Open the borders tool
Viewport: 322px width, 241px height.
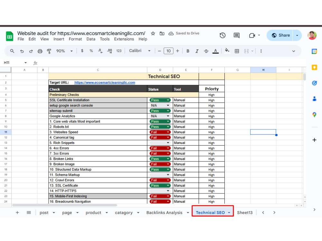pos(237,51)
